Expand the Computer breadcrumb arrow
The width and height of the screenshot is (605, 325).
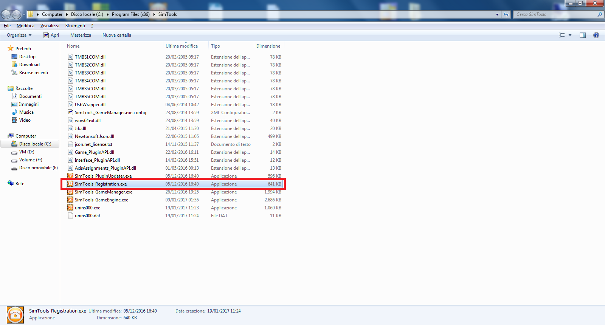(67, 14)
